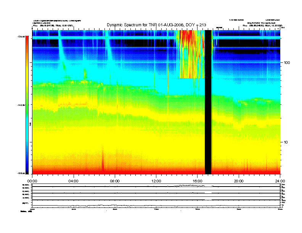Viewport: 302px width, 233px height.
Task: Click the '-142.50' color scale label
Action: 21,105
